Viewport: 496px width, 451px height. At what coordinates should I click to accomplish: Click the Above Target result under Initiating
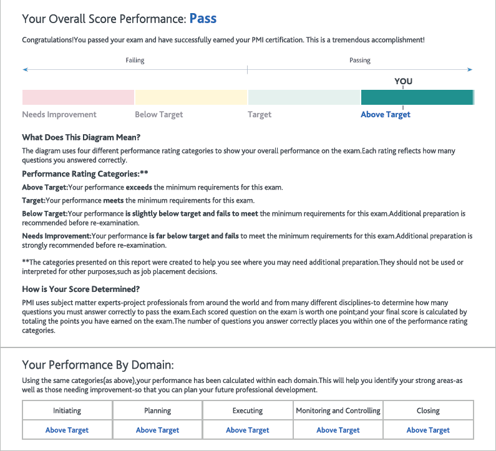click(67, 430)
